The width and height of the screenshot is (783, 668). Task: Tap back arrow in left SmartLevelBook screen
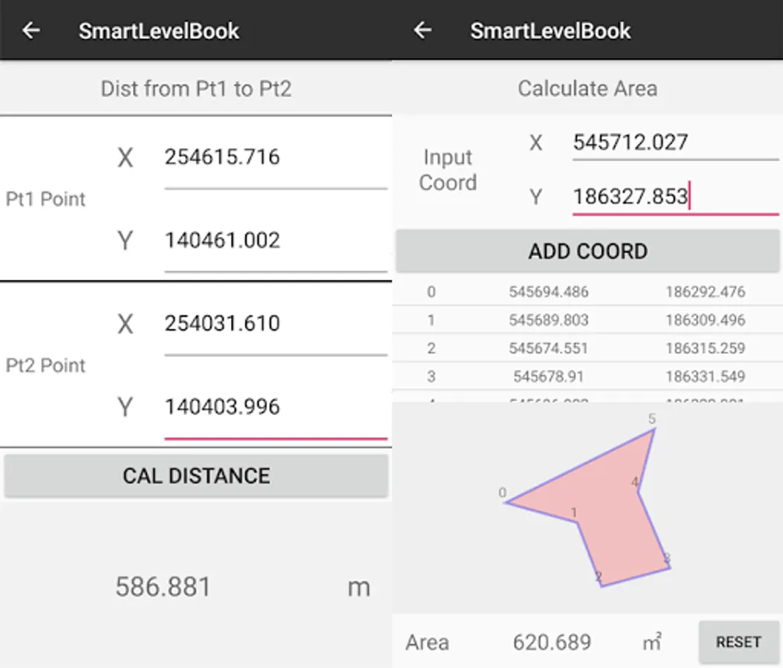click(31, 30)
